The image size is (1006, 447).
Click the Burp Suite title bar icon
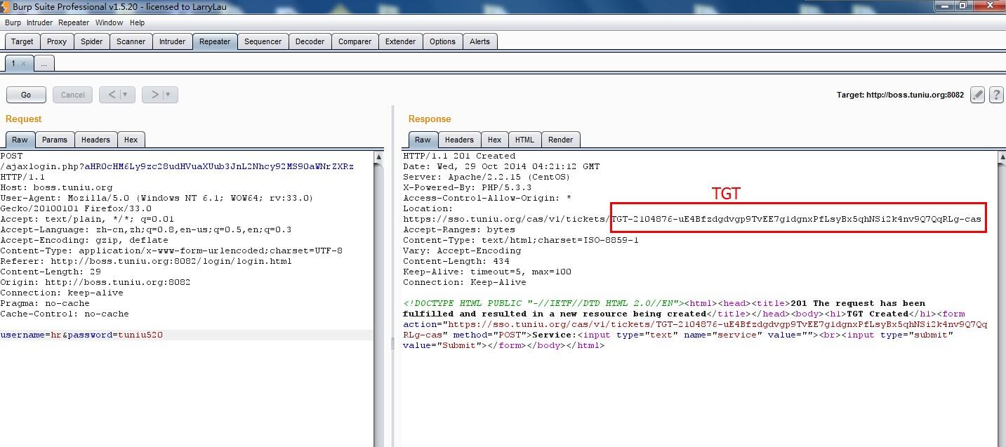click(x=6, y=6)
